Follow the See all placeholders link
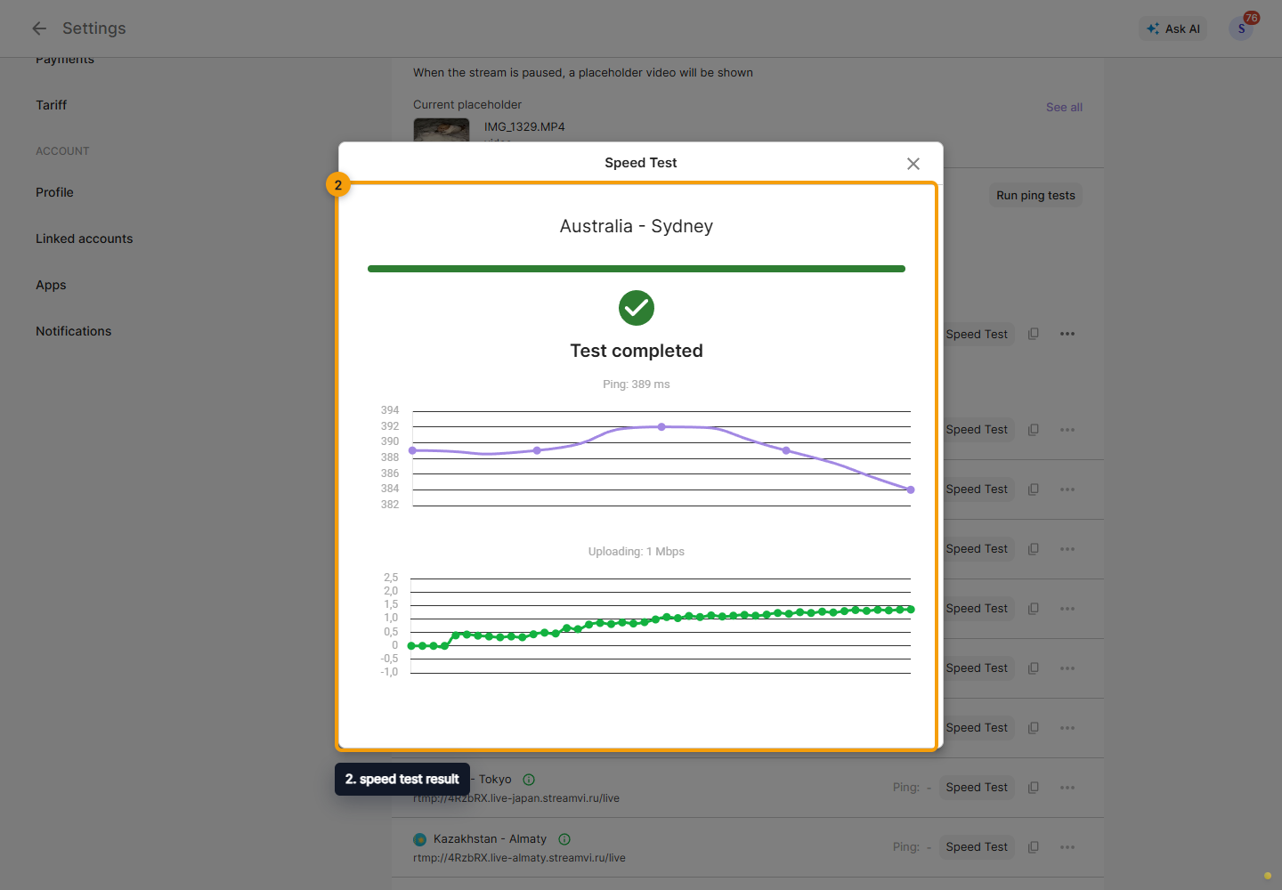The width and height of the screenshot is (1282, 890). (x=1064, y=107)
